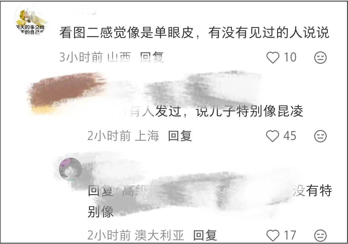Tap the 3小时前 timestamp
The image size is (348, 244).
81,57
